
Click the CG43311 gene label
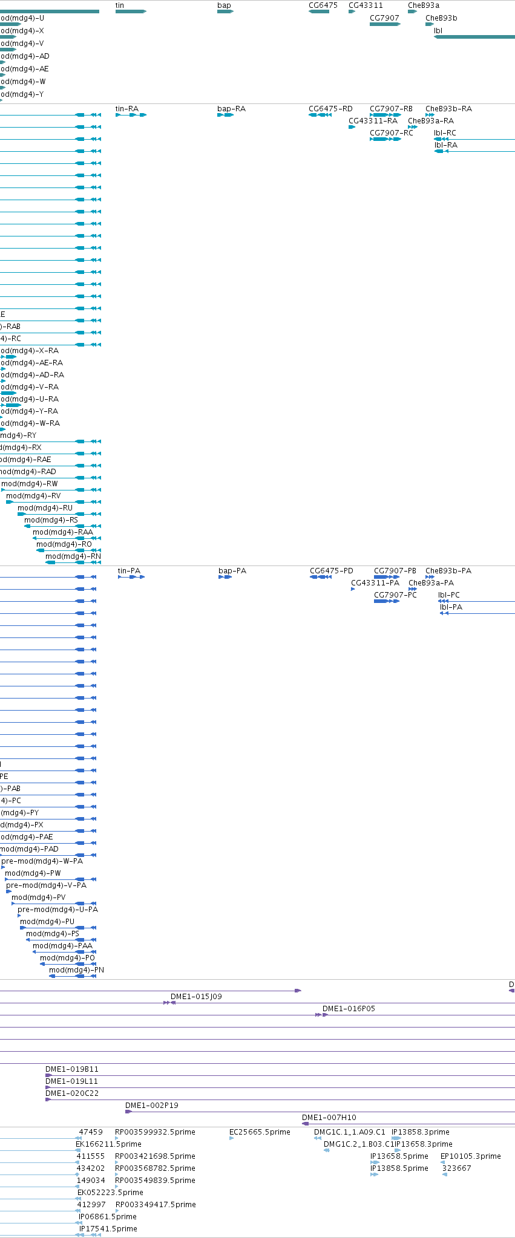point(366,5)
